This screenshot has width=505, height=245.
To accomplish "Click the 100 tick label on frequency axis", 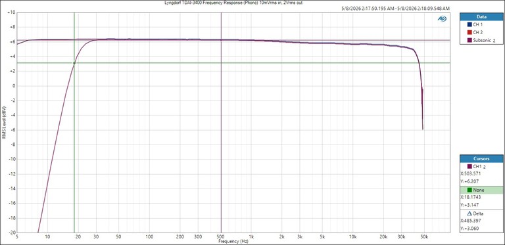I will point(150,237).
